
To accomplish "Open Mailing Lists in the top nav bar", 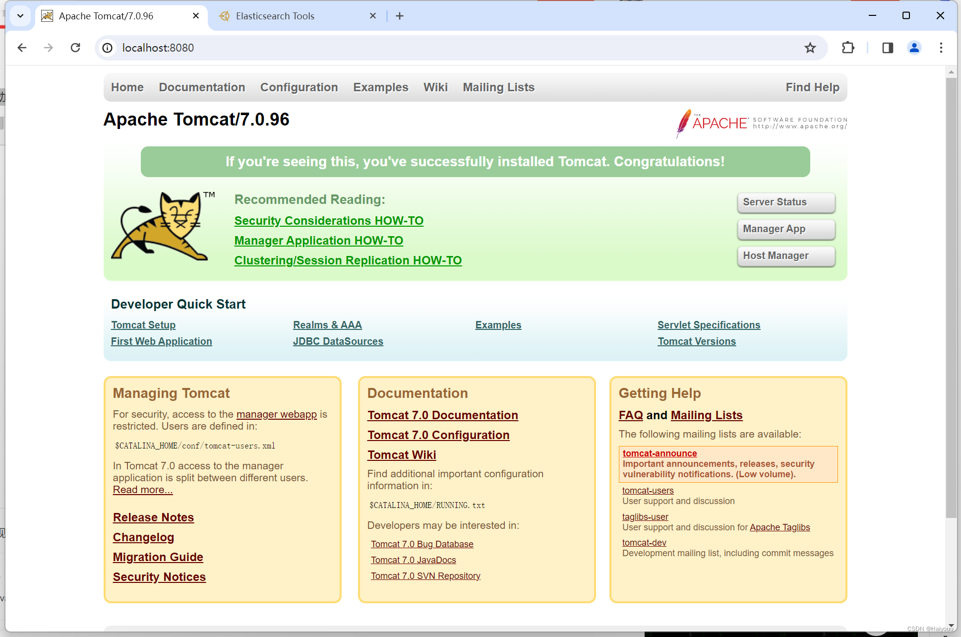I will [499, 87].
